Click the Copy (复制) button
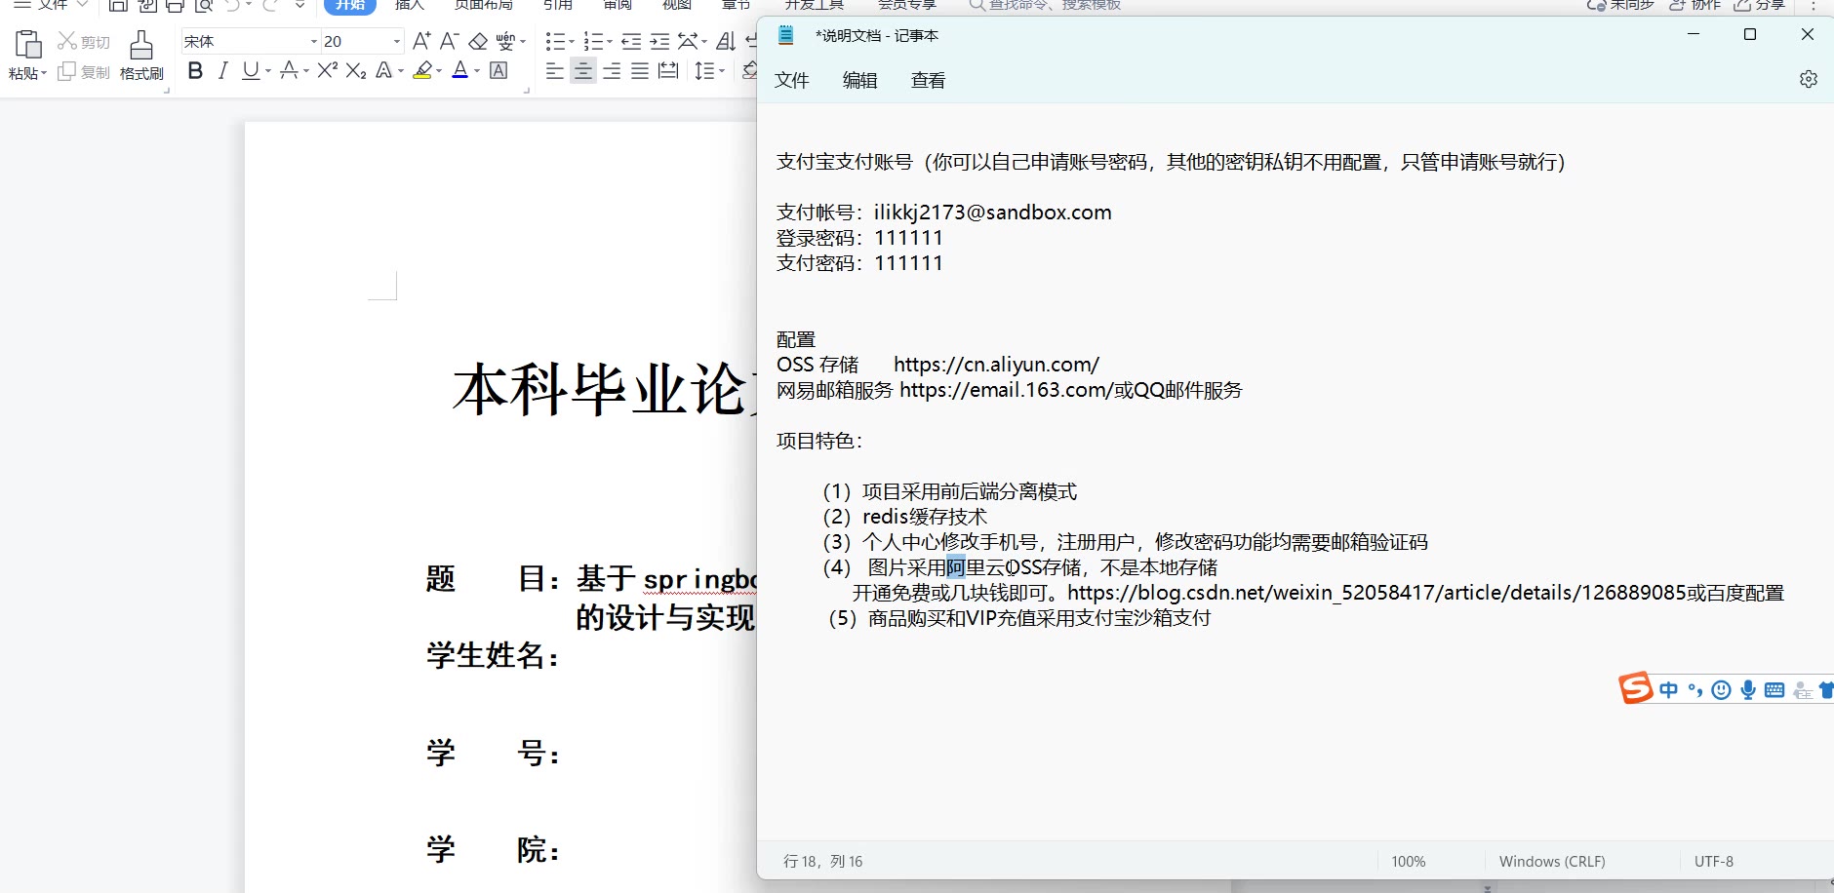The image size is (1834, 893). (84, 72)
